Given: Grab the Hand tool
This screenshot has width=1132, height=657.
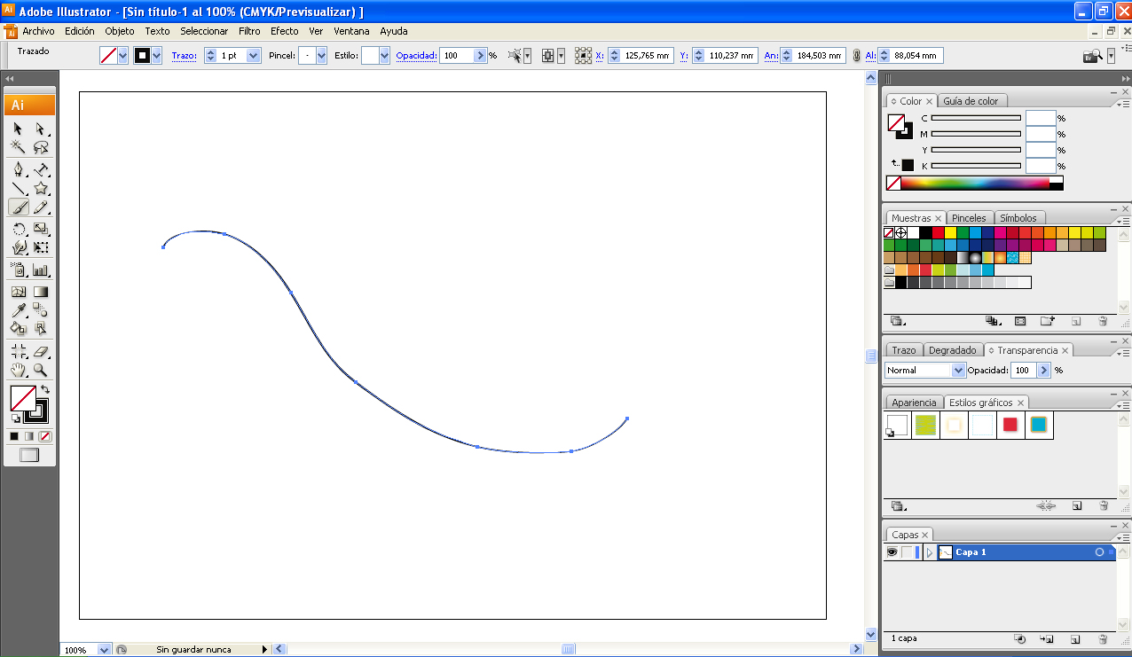Looking at the screenshot, I should coord(18,370).
